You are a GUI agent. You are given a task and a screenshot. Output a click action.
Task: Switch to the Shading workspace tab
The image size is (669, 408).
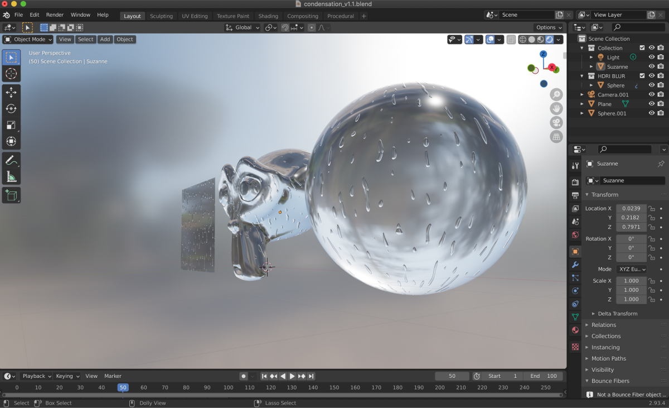pyautogui.click(x=268, y=16)
